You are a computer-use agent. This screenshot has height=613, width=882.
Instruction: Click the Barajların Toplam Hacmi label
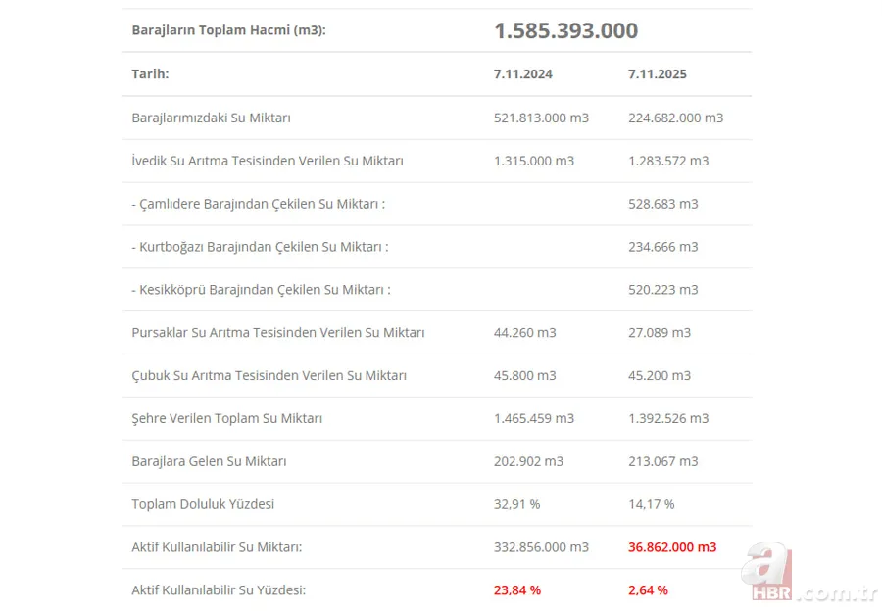228,30
